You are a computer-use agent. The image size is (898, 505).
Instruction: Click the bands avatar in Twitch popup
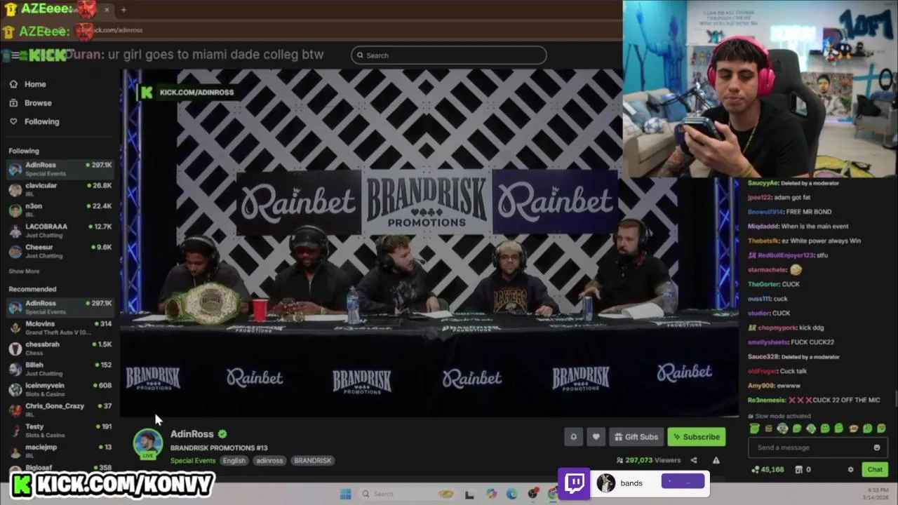coord(606,483)
